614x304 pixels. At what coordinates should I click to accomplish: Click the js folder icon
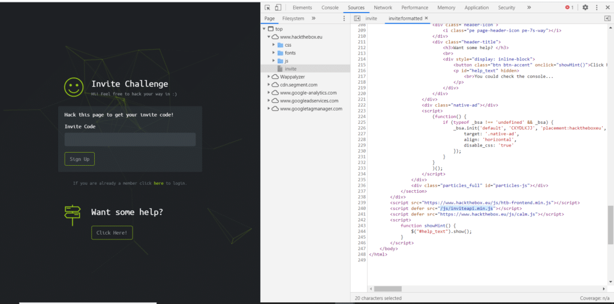coord(280,61)
